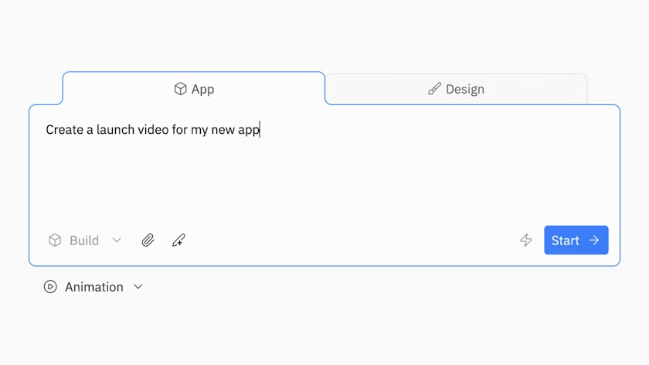649x365 pixels.
Task: Switch to the Design tab
Action: (456, 89)
